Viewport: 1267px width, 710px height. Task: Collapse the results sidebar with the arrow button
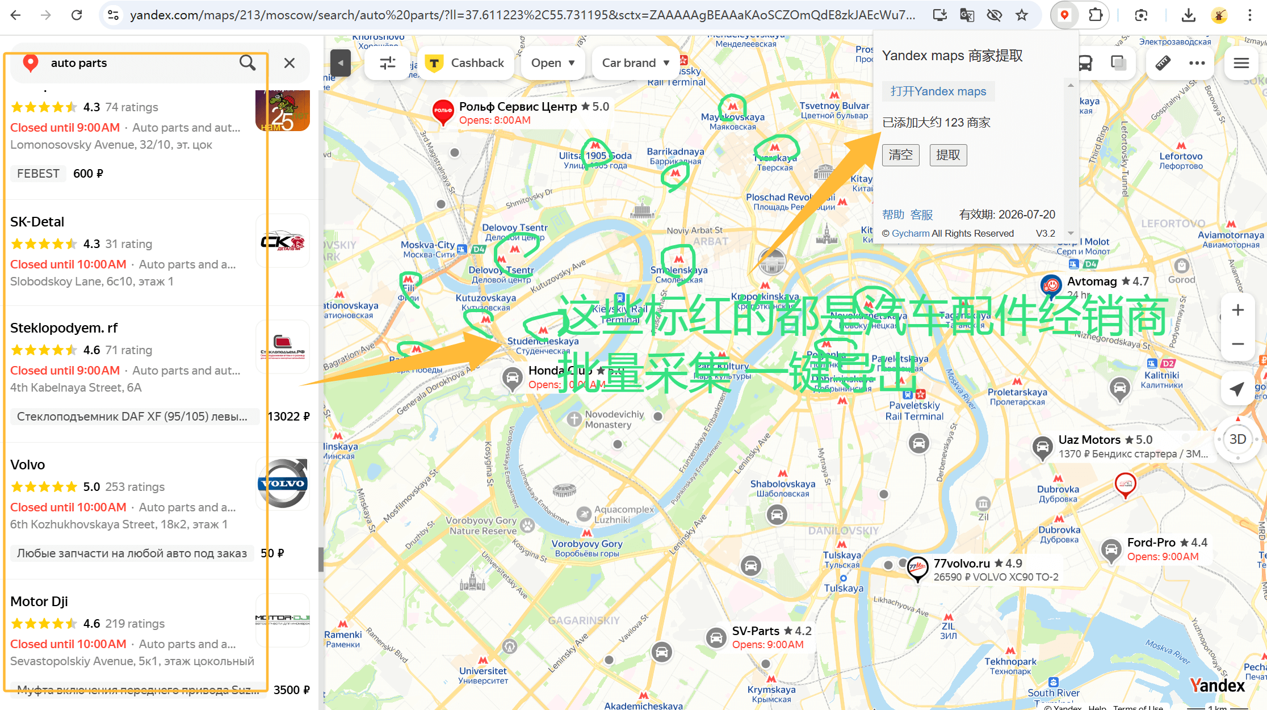tap(341, 63)
